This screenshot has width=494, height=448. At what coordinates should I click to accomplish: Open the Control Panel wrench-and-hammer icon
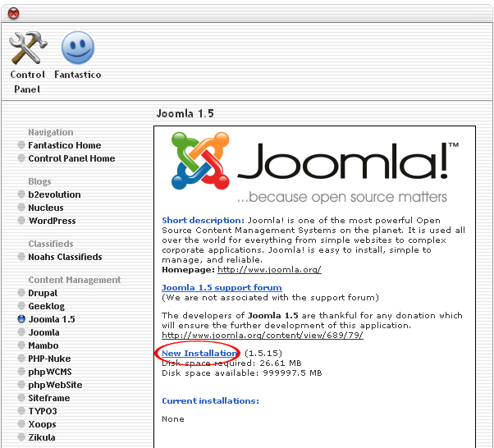coord(28,48)
